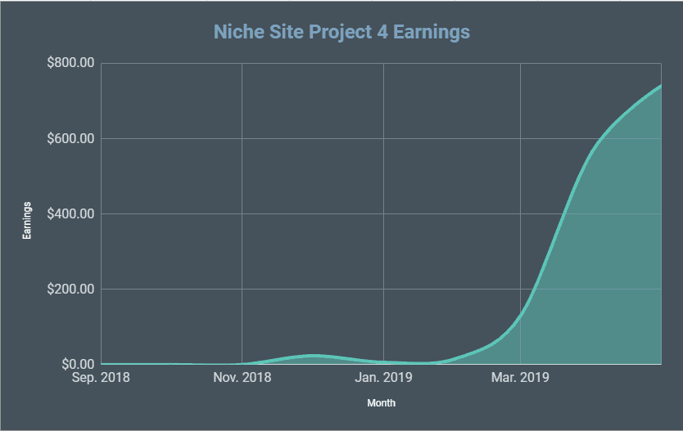Click the vertical Earnings axis title
This screenshot has width=683, height=431.
point(27,221)
